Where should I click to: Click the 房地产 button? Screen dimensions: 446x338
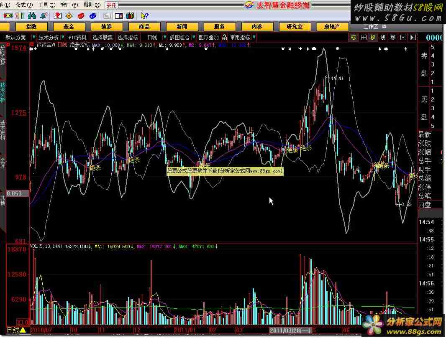pos(332,27)
